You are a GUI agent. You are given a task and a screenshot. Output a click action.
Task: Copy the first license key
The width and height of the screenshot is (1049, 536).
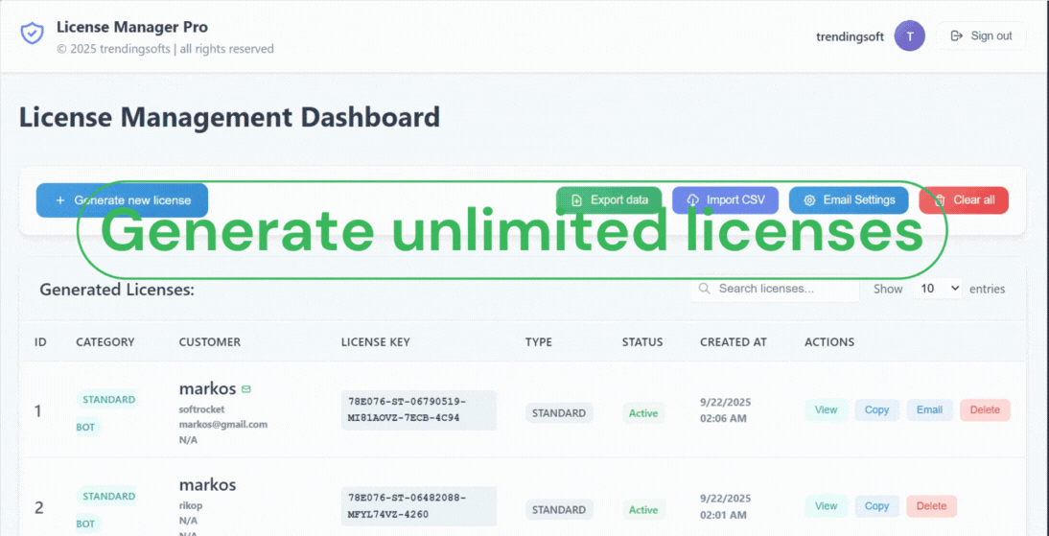point(876,410)
